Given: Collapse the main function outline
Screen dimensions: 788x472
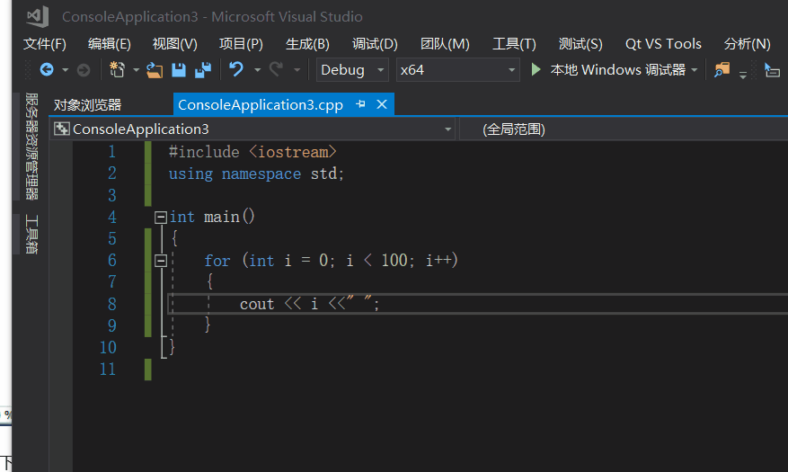Looking at the screenshot, I should (161, 218).
